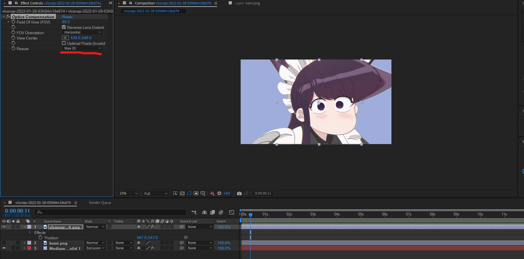The image size is (524, 259).
Task: Click the red label swatch of layer 3
Action: 29,248
